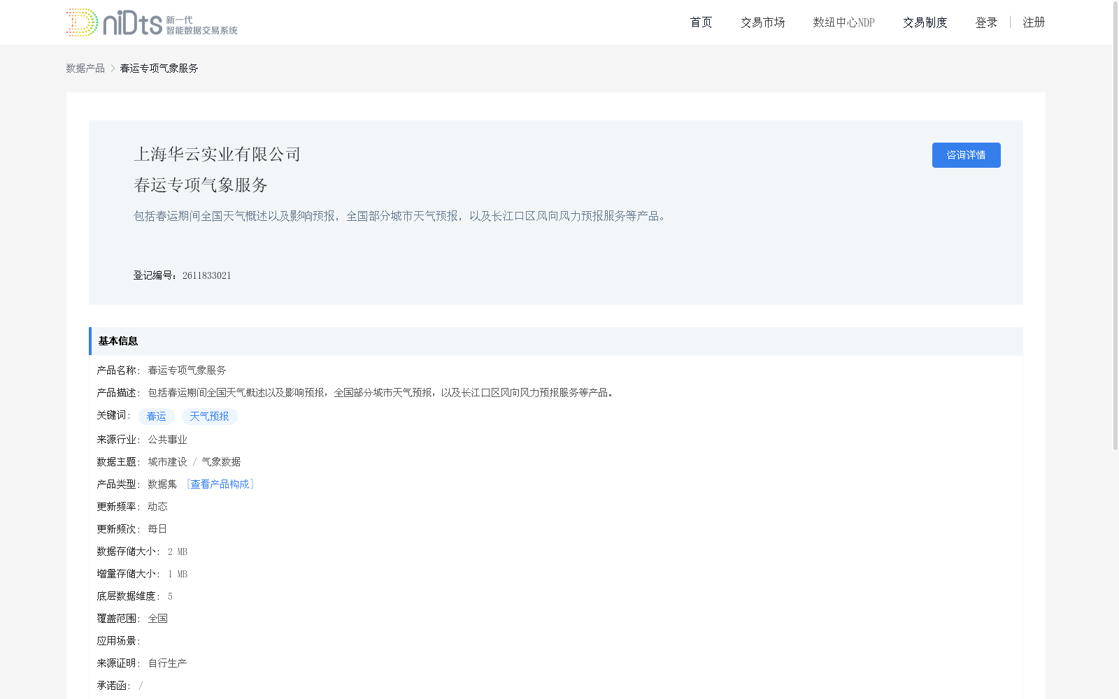Screen dimensions: 1119x699
Task: Open the 首页 menu item
Action: tap(700, 22)
